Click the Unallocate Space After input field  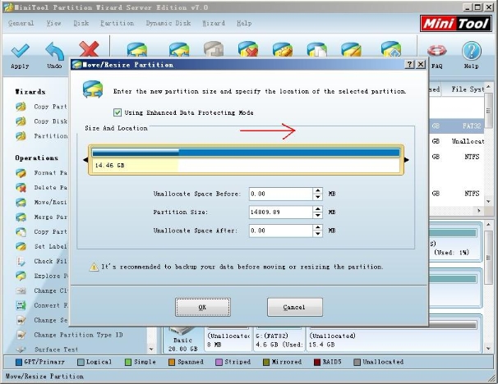tap(281, 231)
